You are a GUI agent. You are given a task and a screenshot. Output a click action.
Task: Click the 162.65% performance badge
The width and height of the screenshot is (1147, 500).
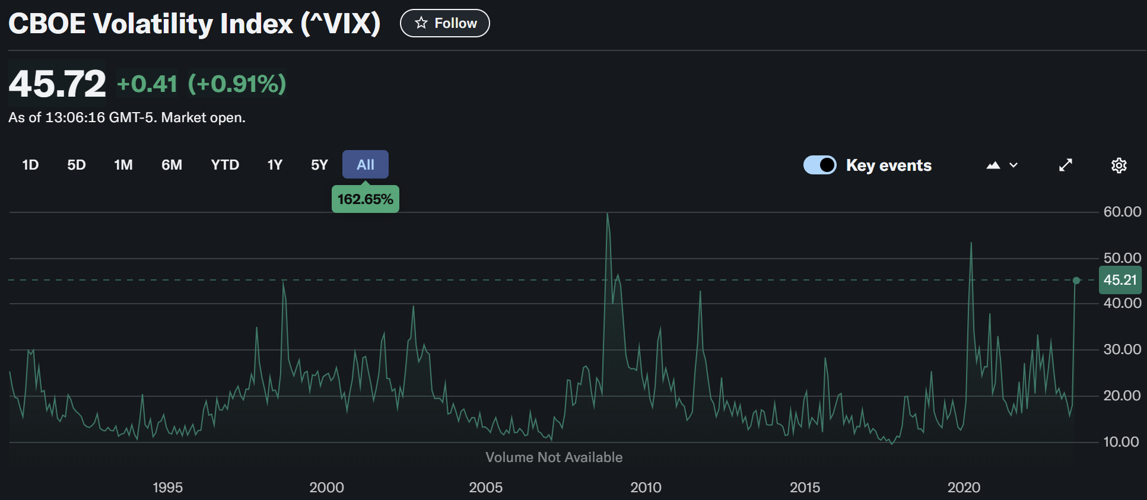tap(366, 199)
